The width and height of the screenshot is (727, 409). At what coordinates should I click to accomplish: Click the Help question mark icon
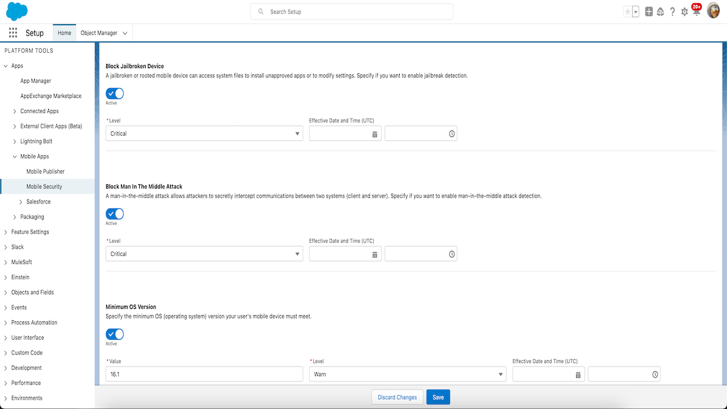[673, 11]
